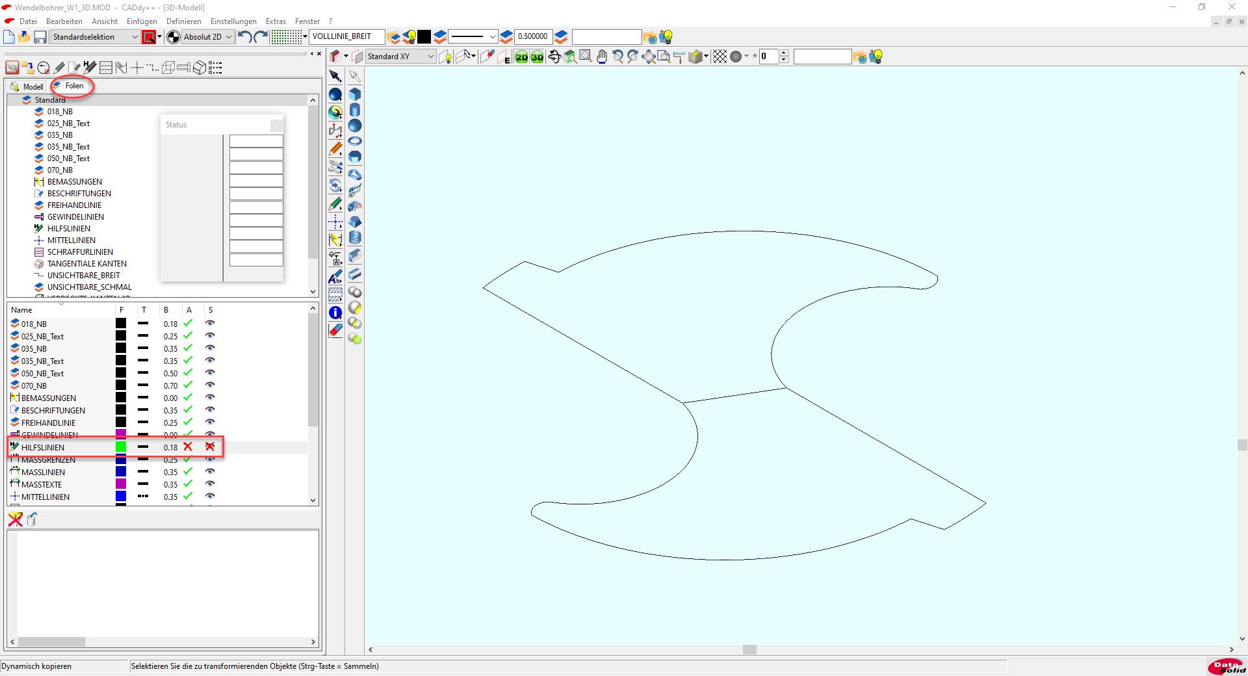Screen dimensions: 1248x676
Task: Switch to 3D view mode
Action: tap(537, 57)
